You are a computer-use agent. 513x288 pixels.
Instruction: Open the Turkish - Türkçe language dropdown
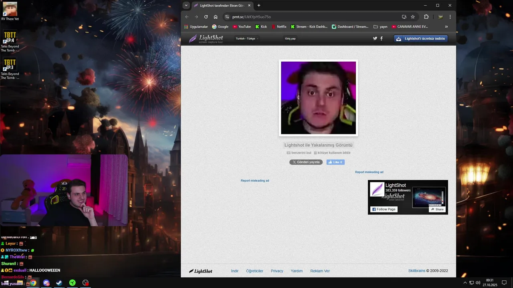[x=247, y=39]
